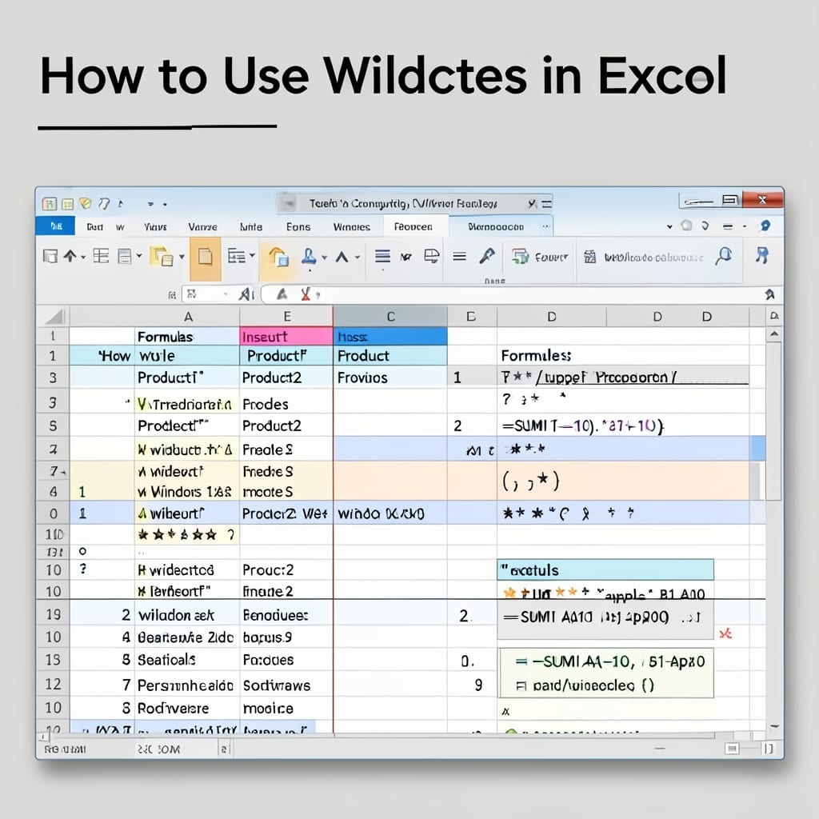This screenshot has width=819, height=819.
Task: Click the blue Hoss header cell
Action: (x=390, y=337)
